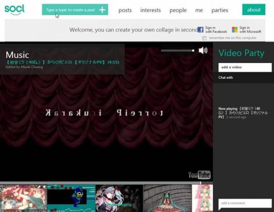The image size is (274, 212).
Task: Select the now playing video thumbnail
Action: click(x=119, y=198)
